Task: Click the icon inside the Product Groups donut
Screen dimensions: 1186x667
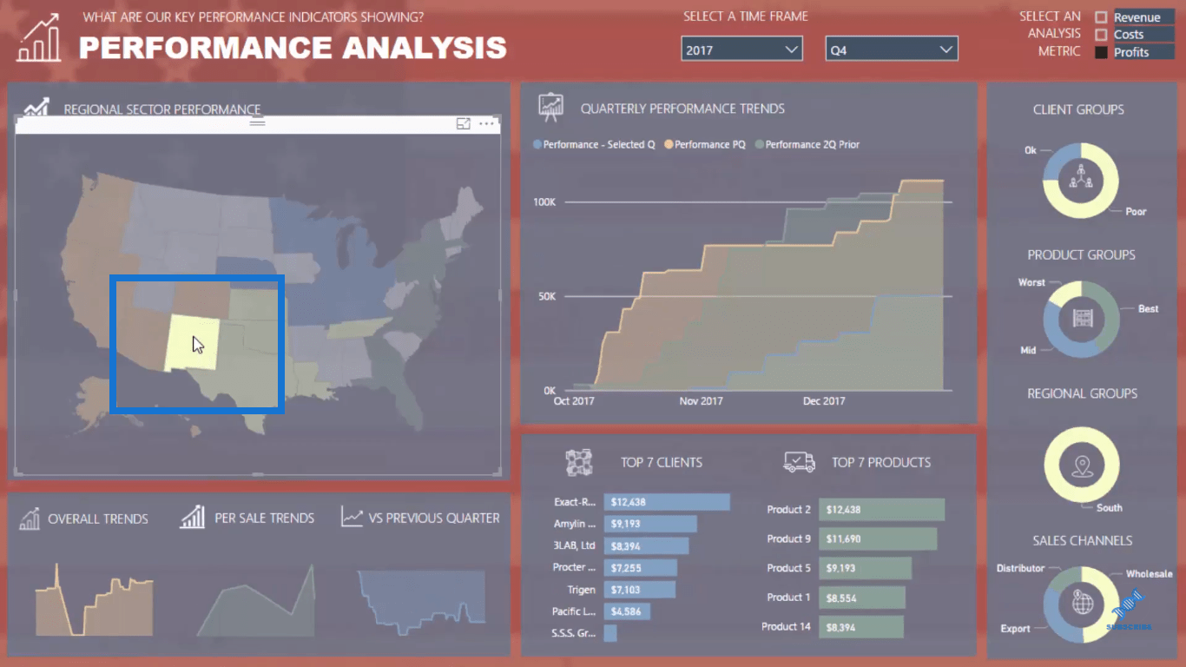Action: 1082,320
